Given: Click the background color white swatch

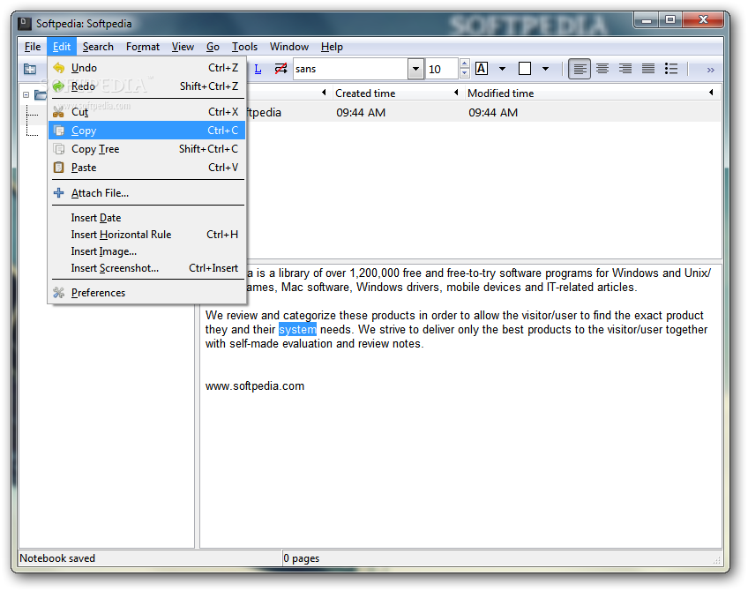Looking at the screenshot, I should tap(525, 69).
